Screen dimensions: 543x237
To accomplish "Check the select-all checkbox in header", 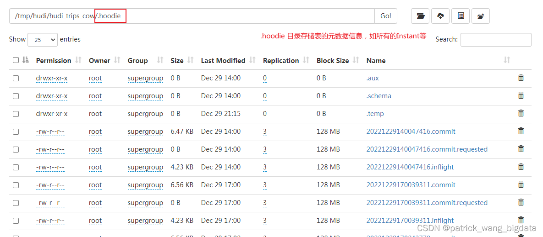I will 16,60.
